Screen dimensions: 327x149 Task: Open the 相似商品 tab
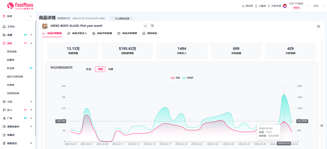tap(150, 33)
